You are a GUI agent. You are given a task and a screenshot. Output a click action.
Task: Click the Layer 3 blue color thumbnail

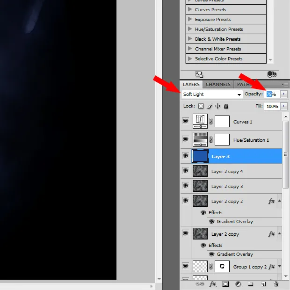pos(200,156)
